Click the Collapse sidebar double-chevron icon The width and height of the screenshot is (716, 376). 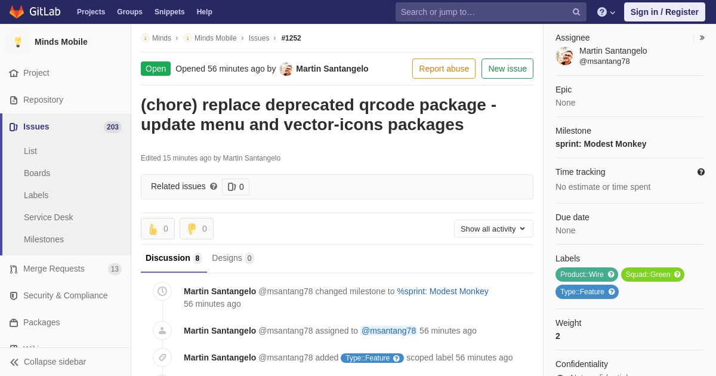tap(14, 362)
